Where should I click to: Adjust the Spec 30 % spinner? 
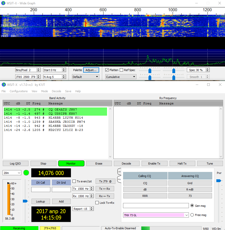point(207,70)
